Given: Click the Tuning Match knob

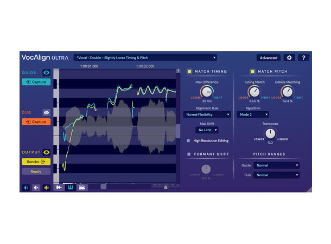Looking at the screenshot, I should click(x=254, y=92).
